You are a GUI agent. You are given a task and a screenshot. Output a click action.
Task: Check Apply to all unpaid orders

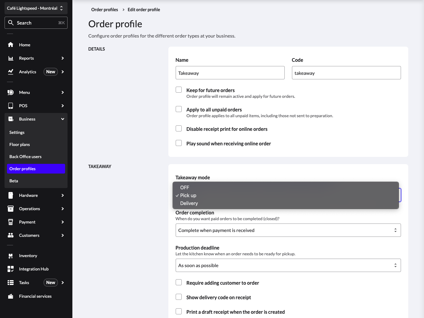click(179, 109)
